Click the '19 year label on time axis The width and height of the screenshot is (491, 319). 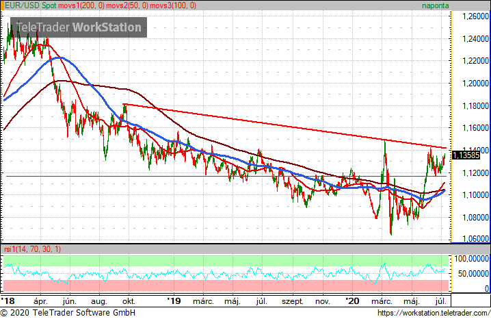(174, 301)
